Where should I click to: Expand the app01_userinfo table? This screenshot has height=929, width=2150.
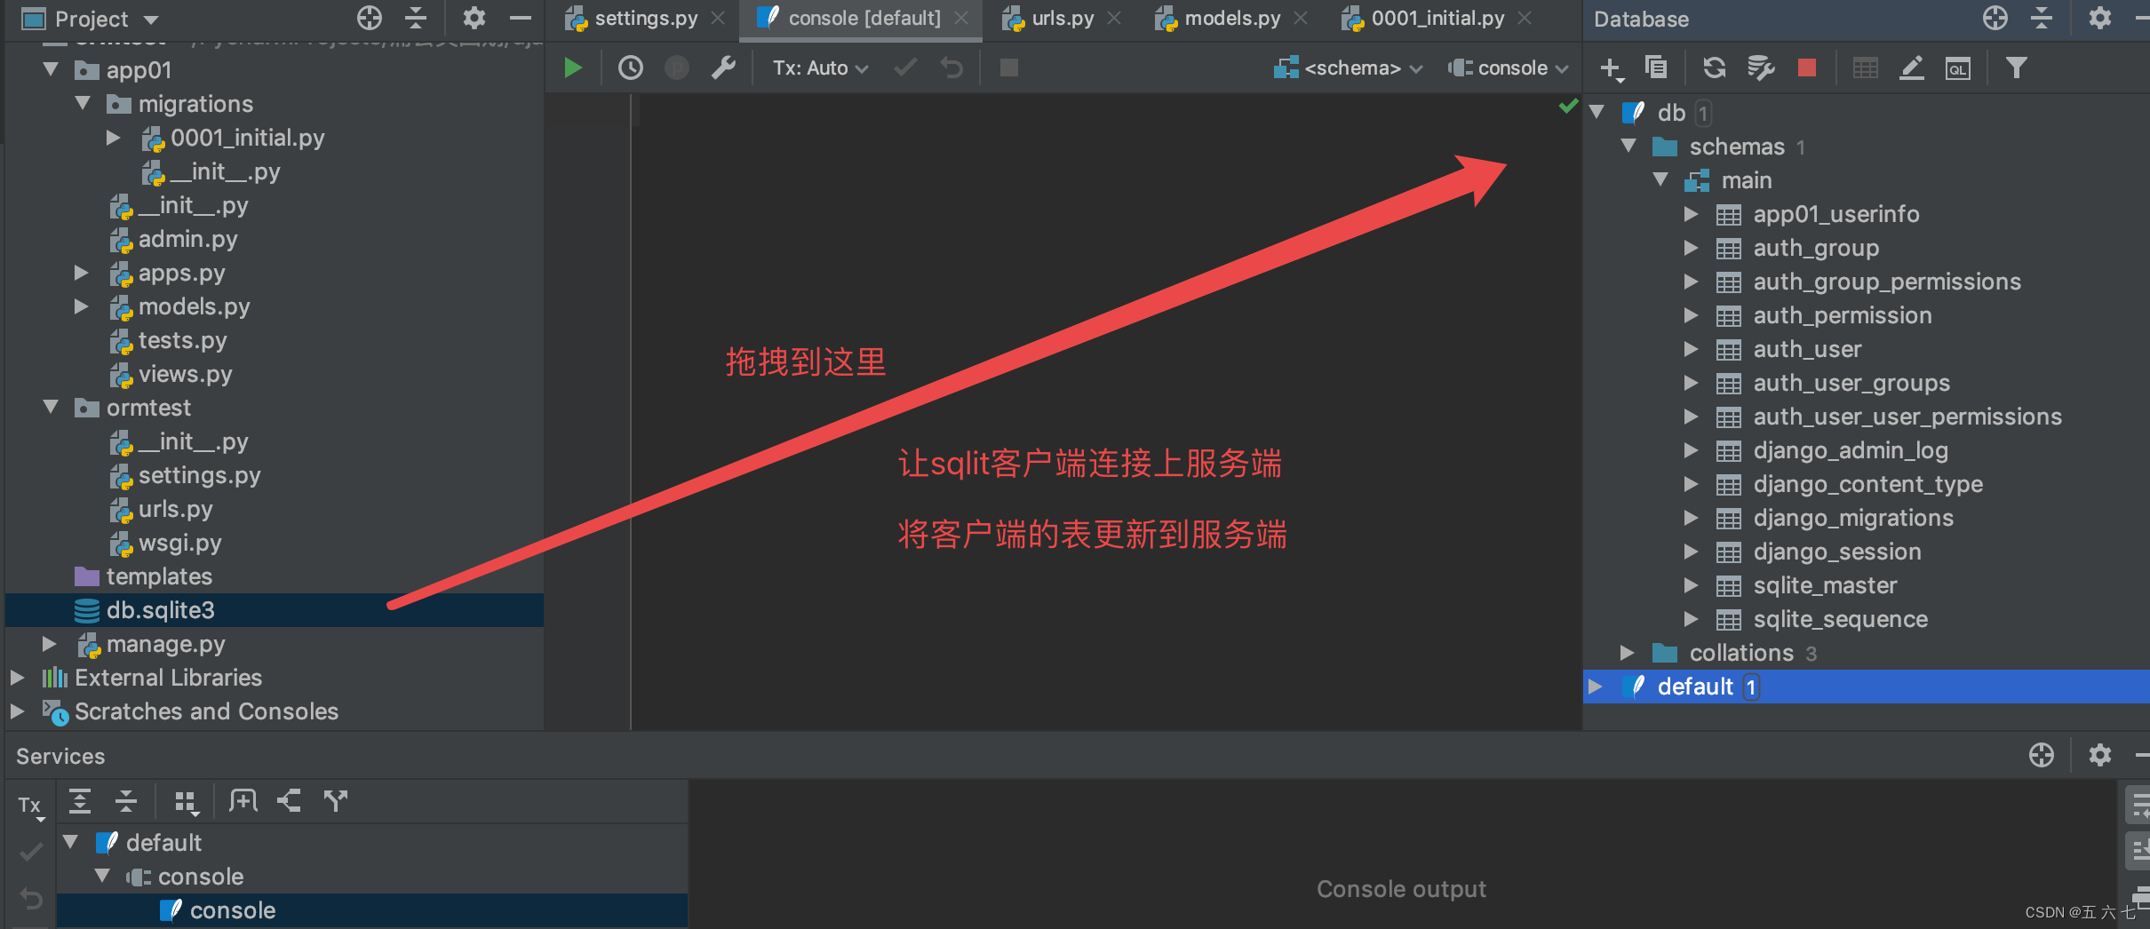pyautogui.click(x=1691, y=213)
